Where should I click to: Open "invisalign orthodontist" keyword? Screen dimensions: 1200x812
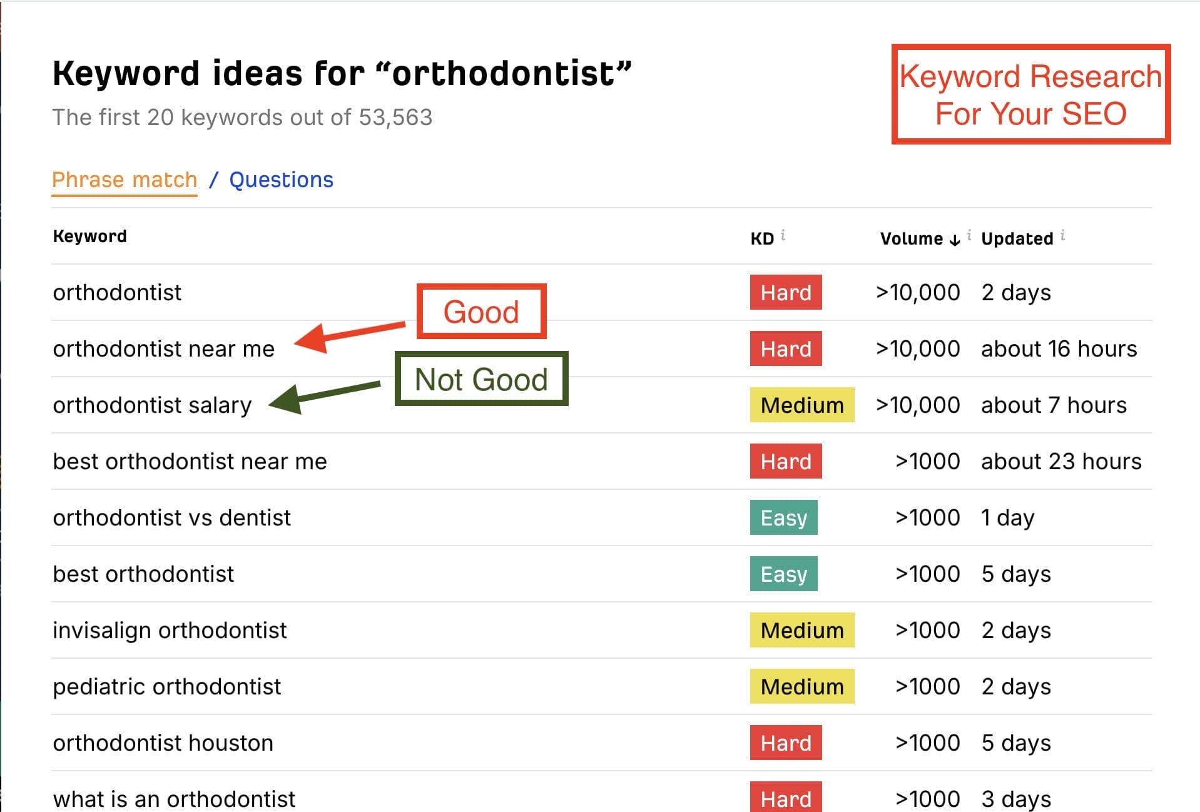170,630
